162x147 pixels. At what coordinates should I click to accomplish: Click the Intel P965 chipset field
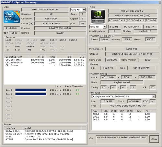click(132, 54)
